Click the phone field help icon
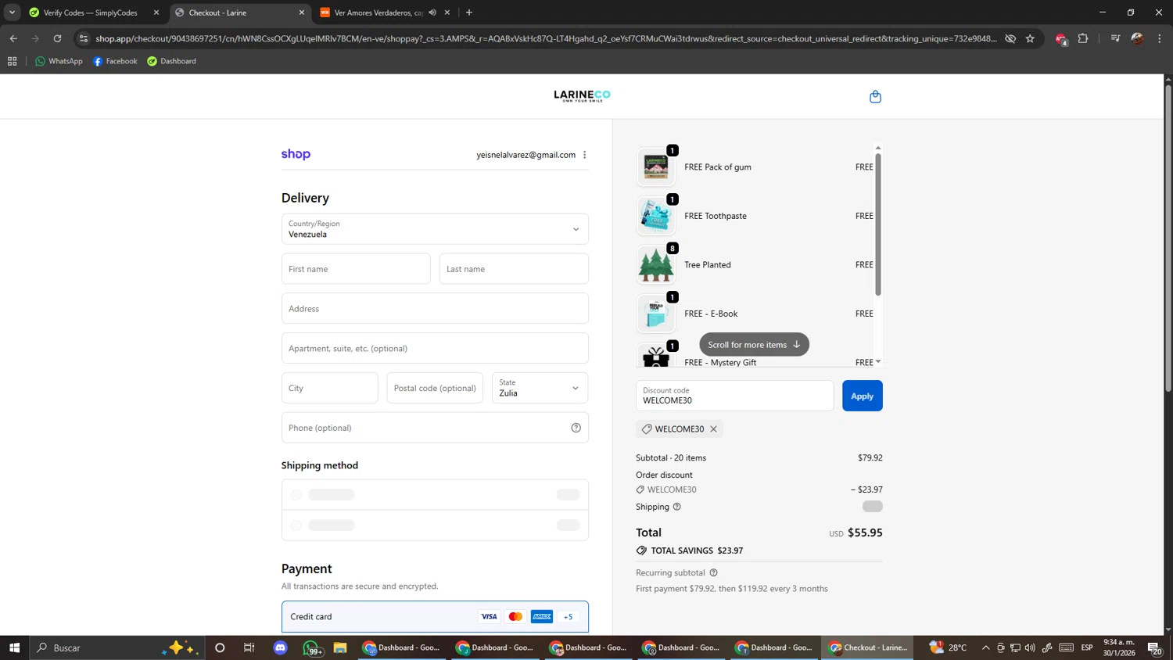Viewport: 1173px width, 660px height. click(576, 428)
